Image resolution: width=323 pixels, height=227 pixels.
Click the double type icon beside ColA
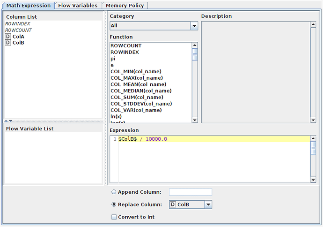(8, 37)
